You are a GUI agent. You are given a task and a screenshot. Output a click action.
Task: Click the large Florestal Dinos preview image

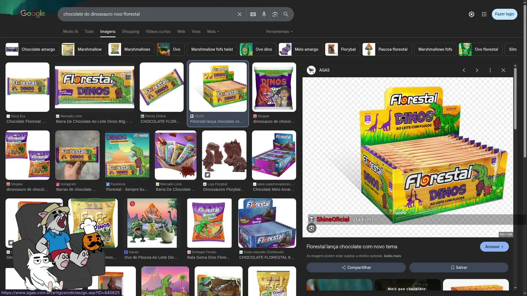(408, 157)
